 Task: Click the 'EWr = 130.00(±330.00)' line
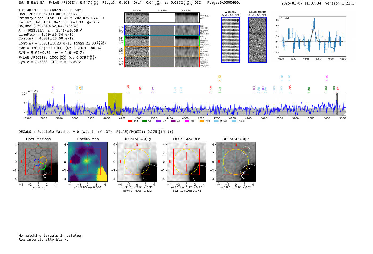[60, 48]
